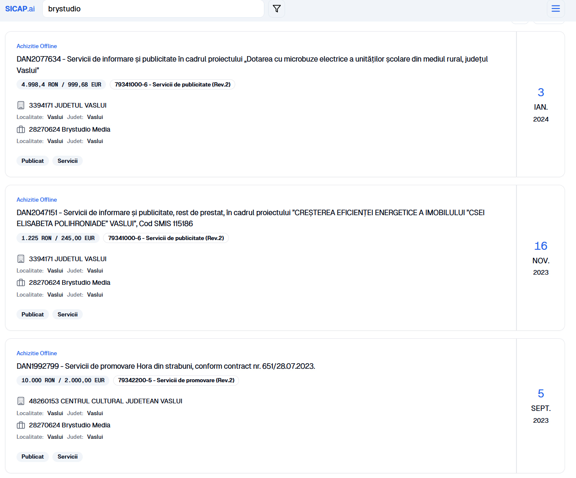The height and width of the screenshot is (478, 576).
Task: Click building icon beside JUDETUL VASLUI in first result
Action: pyautogui.click(x=21, y=105)
